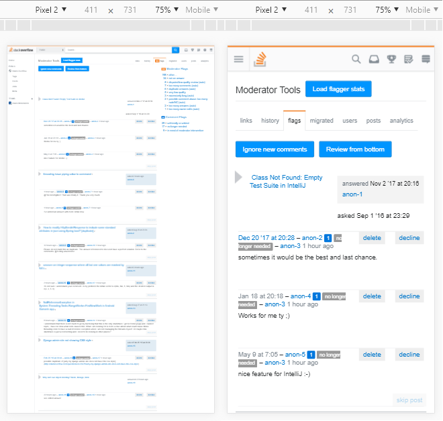
Task: Click skip post in the mobile view
Action: click(409, 400)
